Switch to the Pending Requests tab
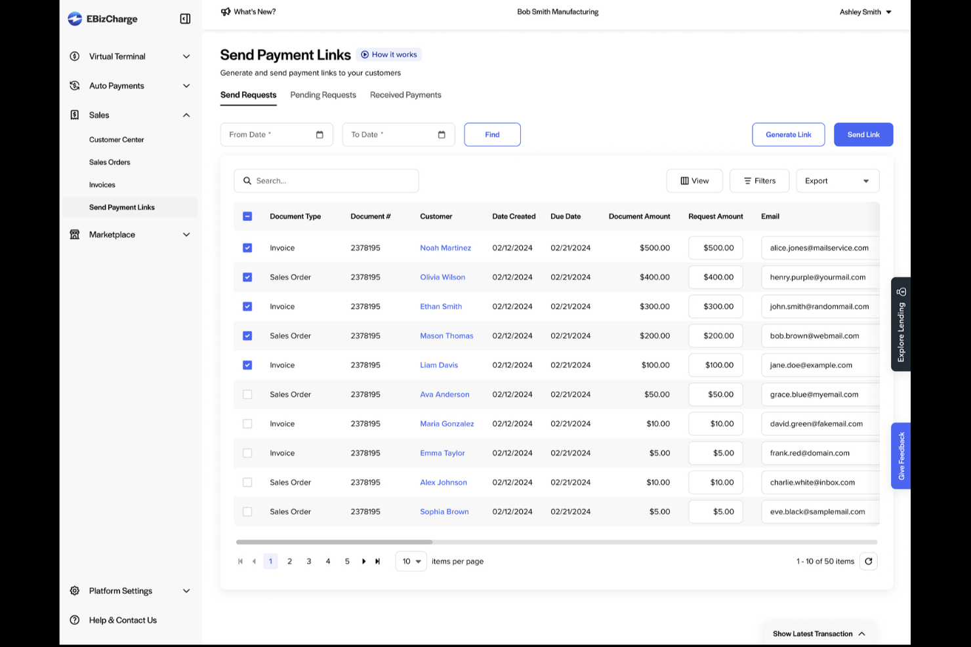The height and width of the screenshot is (647, 971). coord(323,94)
